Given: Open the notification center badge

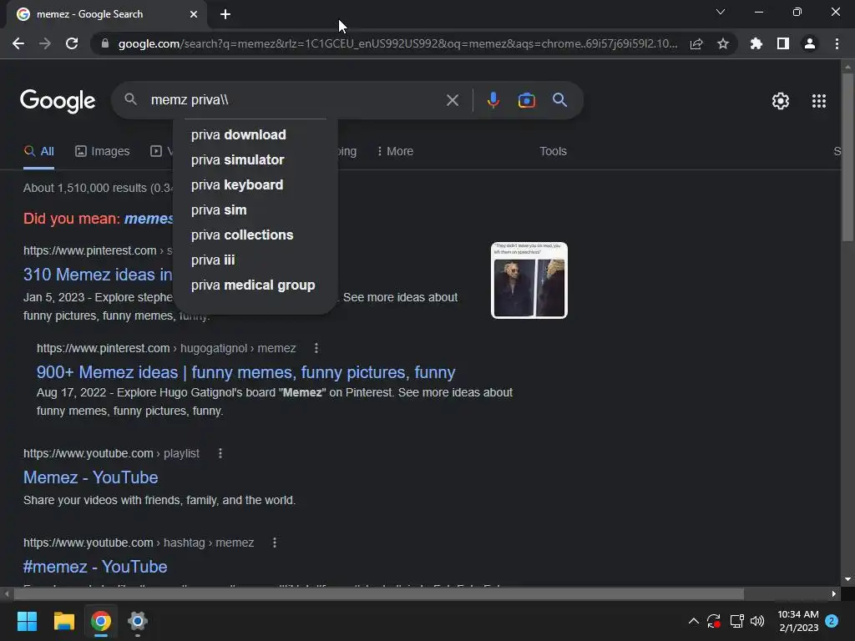Looking at the screenshot, I should (x=832, y=621).
